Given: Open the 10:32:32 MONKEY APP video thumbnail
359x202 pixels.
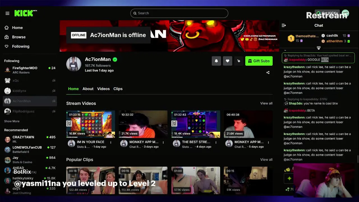Looking at the screenshot, I should 143,124.
